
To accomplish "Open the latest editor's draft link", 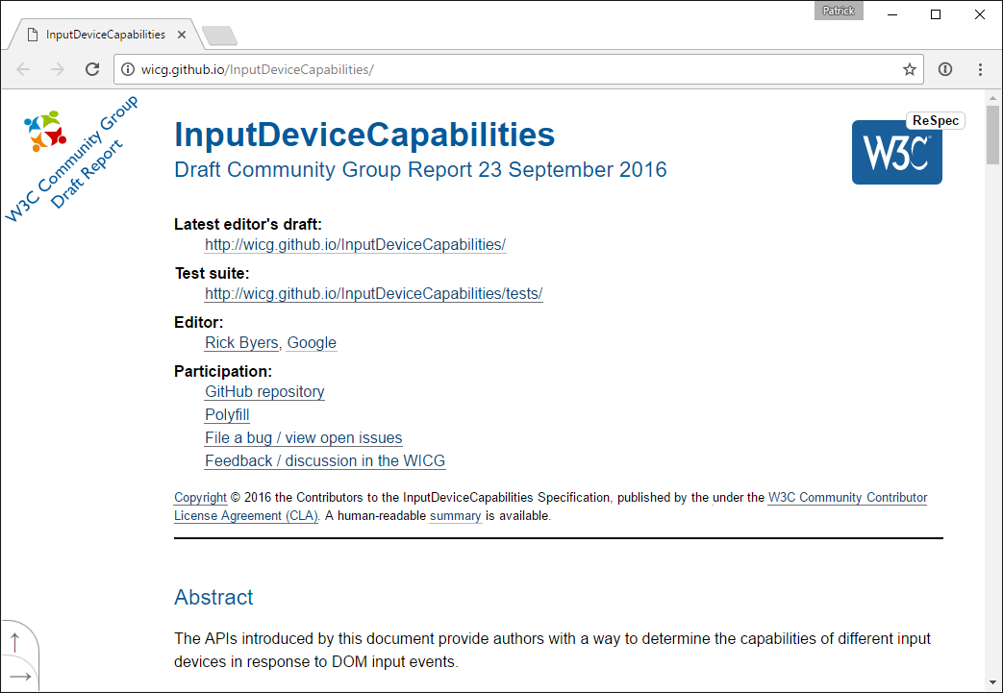I will point(355,245).
